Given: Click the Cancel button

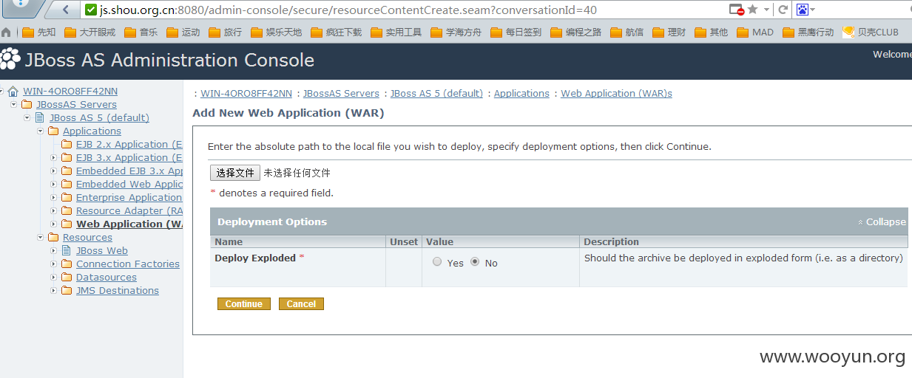Looking at the screenshot, I should [301, 304].
